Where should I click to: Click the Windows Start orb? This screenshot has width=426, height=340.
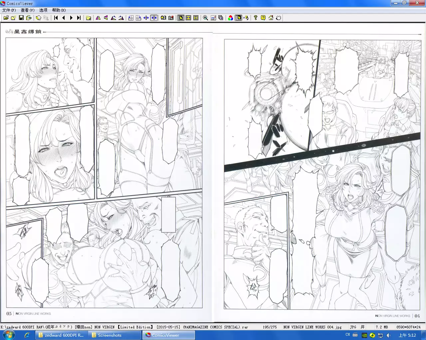pyautogui.click(x=9, y=335)
